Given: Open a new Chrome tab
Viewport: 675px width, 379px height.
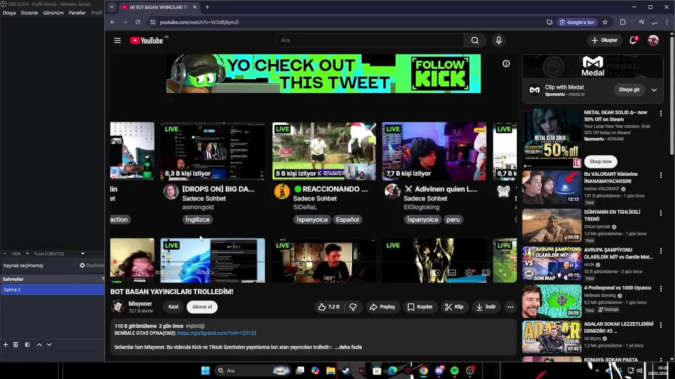Looking at the screenshot, I should click(x=207, y=7).
